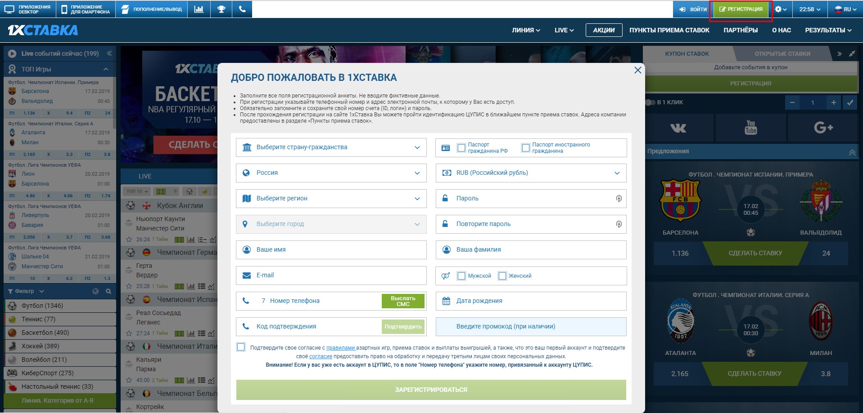This screenshot has height=413, width=863.
Task: Open the statistics bar chart icon
Action: 199,9
